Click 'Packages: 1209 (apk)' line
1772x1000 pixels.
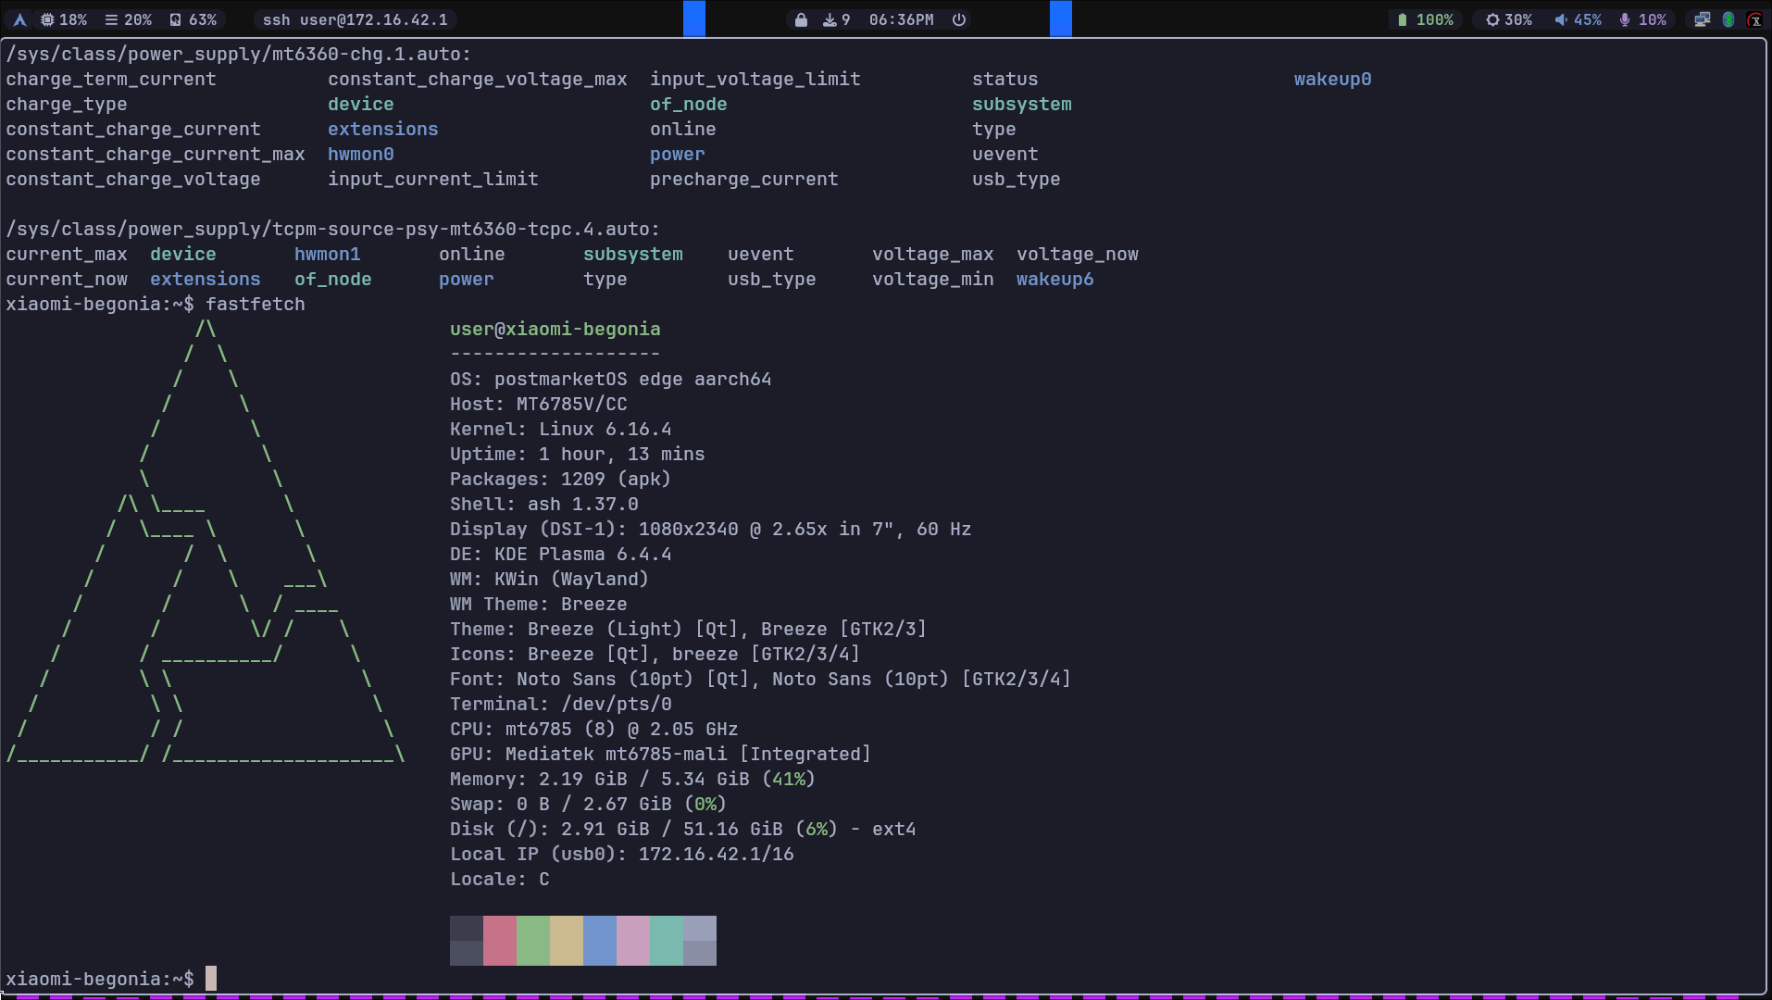click(x=561, y=479)
